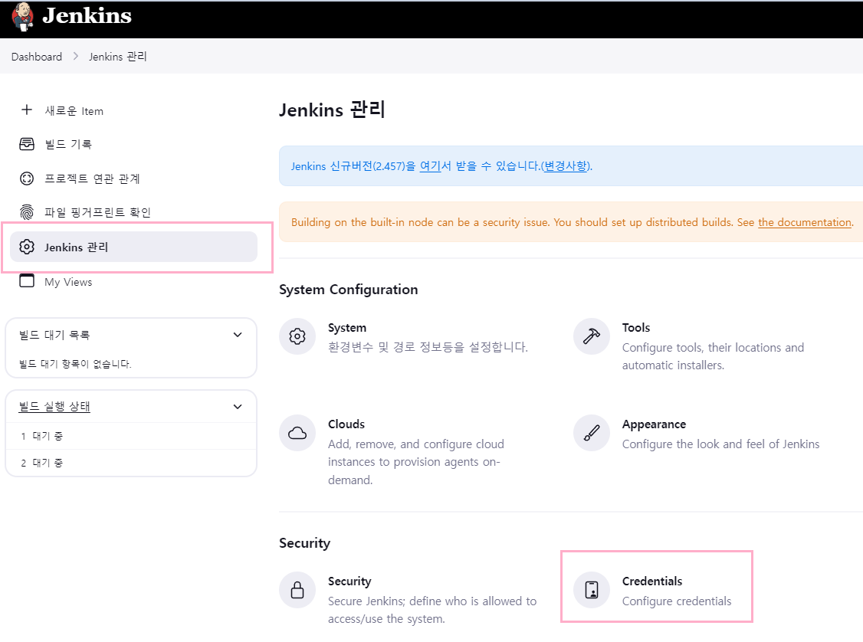Open 새로운 Item in sidebar
The height and width of the screenshot is (642, 863).
click(74, 111)
